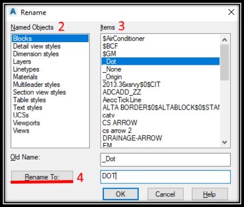244x207 pixels.
Task: Open Help for Rename dialog
Action: pos(209,194)
